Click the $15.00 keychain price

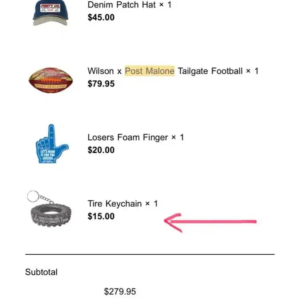101,216
